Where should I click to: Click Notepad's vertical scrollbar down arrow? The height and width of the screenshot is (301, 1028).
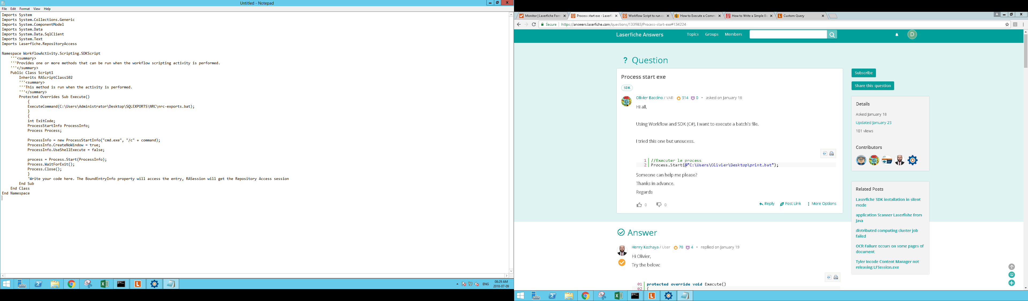click(511, 271)
